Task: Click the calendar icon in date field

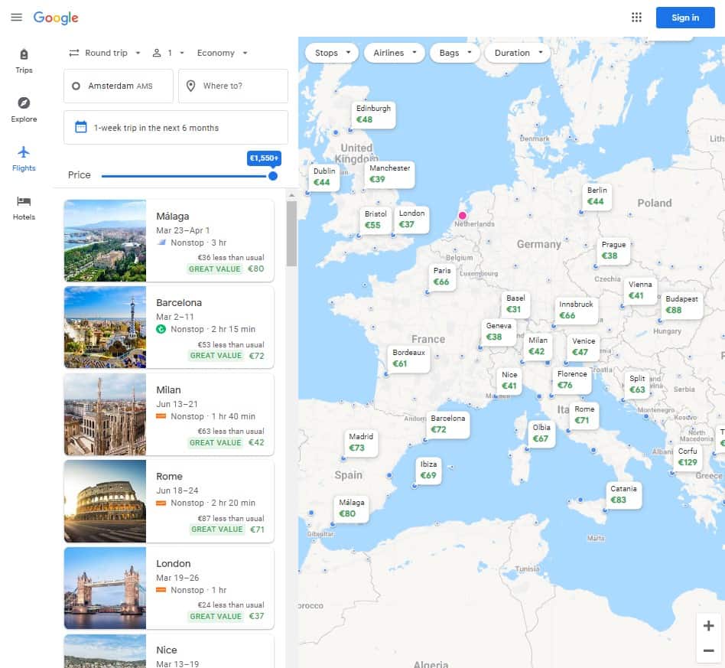Action: (x=81, y=127)
